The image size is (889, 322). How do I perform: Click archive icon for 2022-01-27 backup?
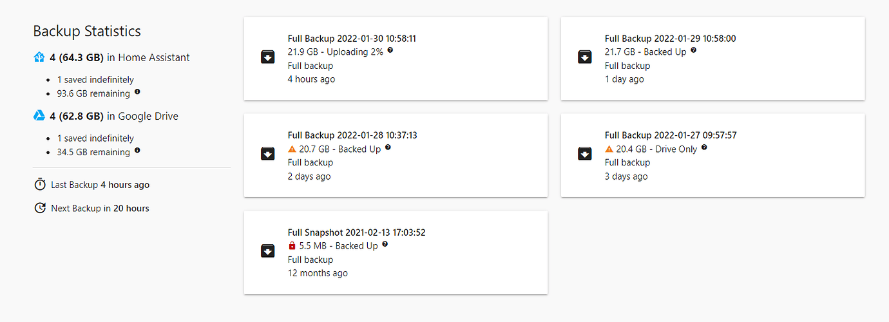[585, 154]
